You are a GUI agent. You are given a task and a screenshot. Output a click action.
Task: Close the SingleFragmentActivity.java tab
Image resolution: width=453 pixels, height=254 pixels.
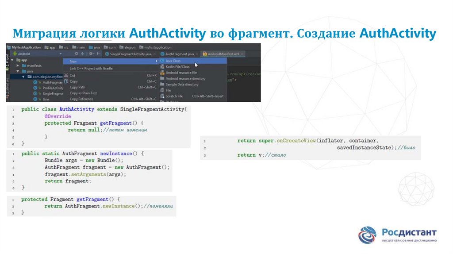pos(154,54)
